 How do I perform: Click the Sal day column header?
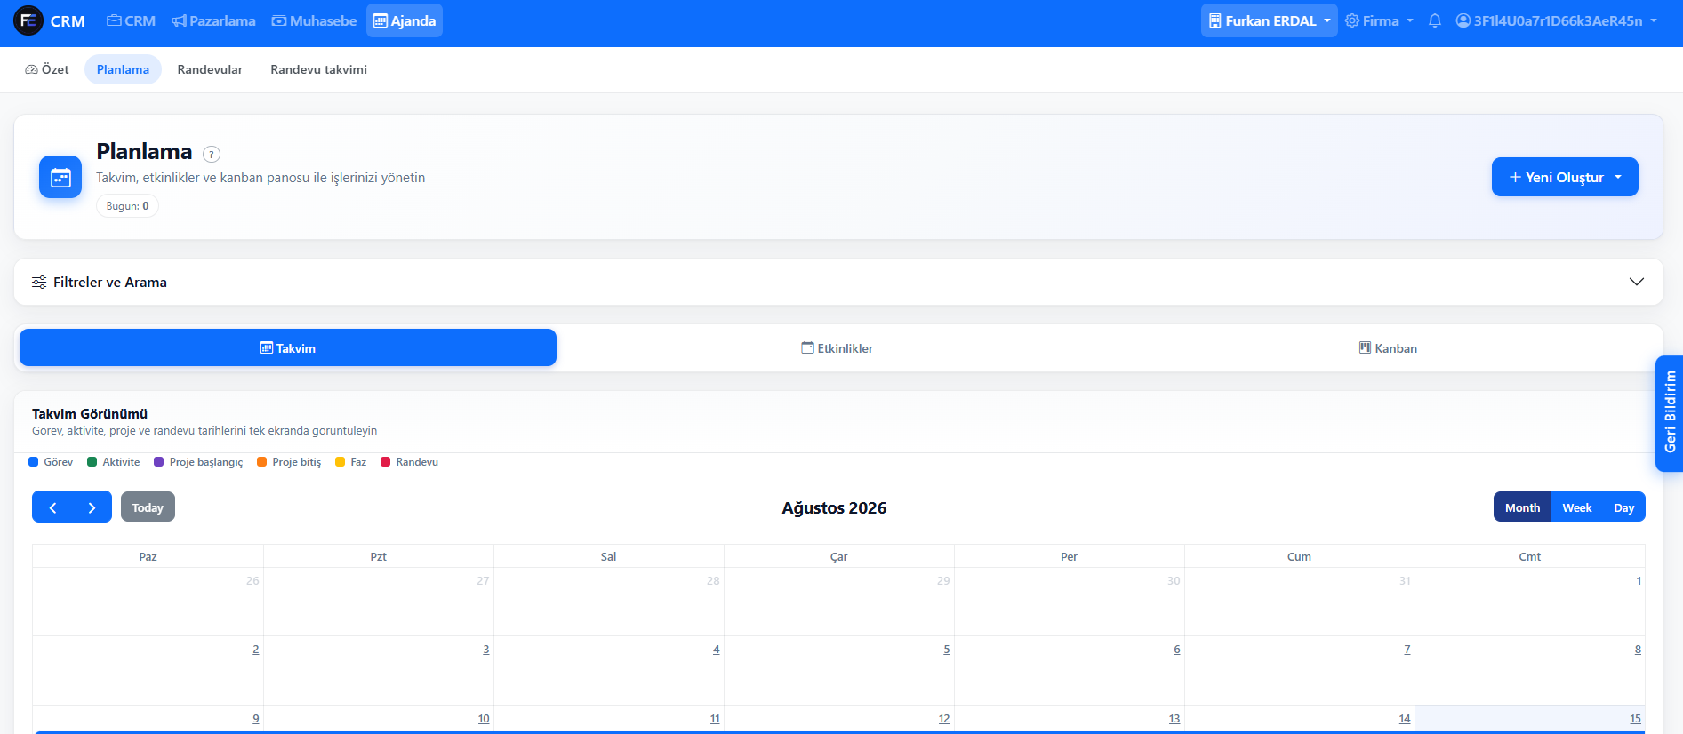pos(608,557)
